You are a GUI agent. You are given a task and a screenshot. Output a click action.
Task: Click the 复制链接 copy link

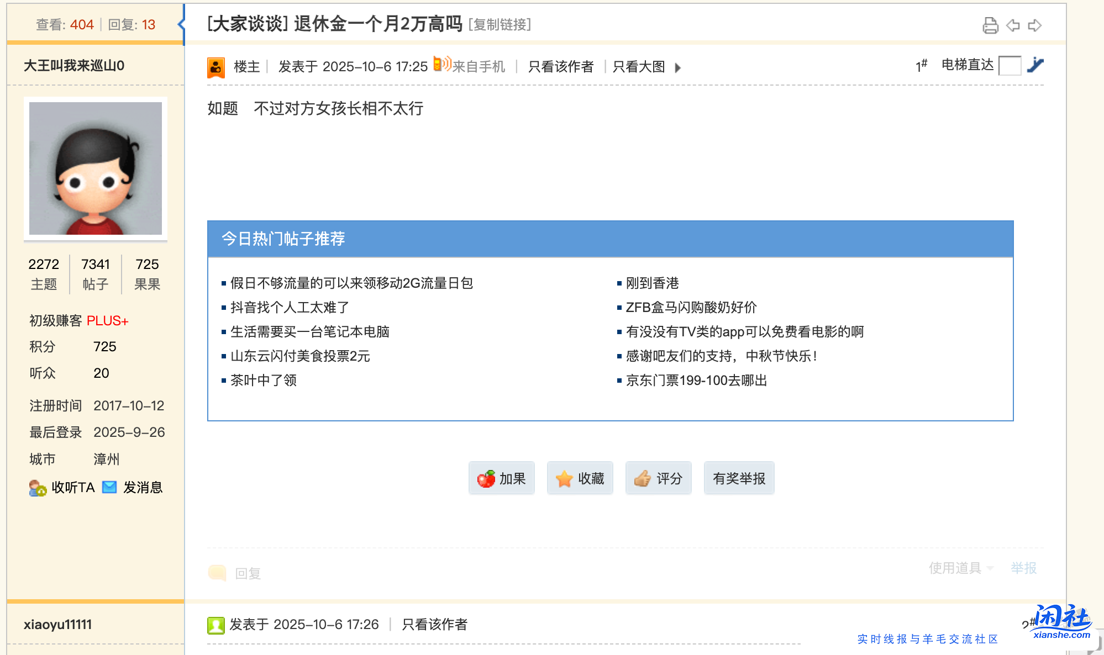tap(499, 25)
